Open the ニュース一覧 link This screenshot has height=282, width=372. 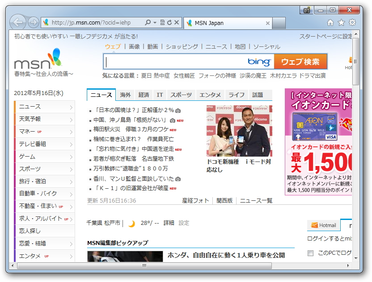pyautogui.click(x=256, y=201)
